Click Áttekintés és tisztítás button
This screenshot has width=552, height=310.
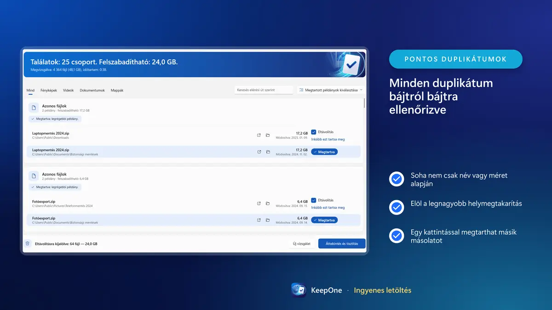coord(342,243)
